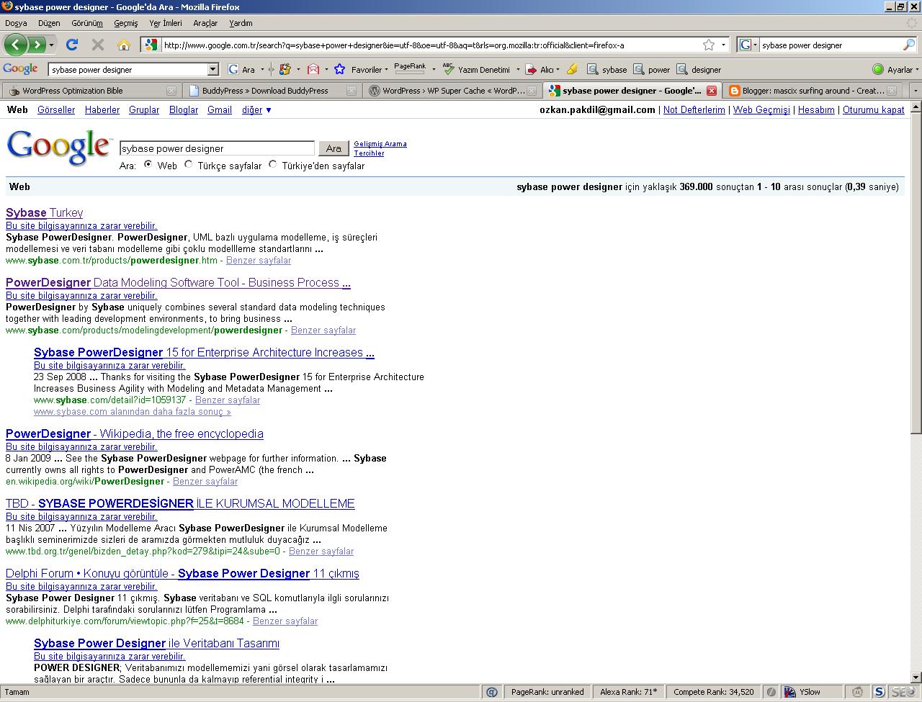Switch to the Blogger mascix tab
Viewport: 922px width, 702px height.
(x=813, y=91)
